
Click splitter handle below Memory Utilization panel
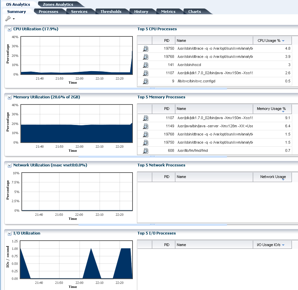click(153, 156)
